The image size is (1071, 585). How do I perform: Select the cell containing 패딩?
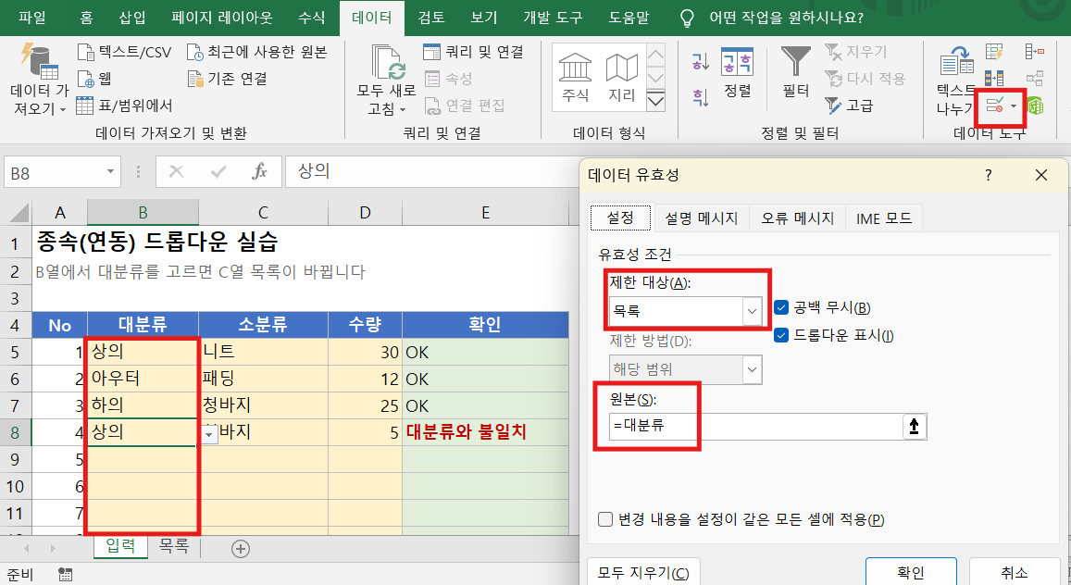coord(263,379)
